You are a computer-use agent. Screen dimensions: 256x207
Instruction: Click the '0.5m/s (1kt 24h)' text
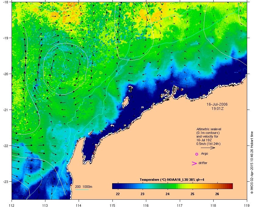pyautogui.click(x=208, y=144)
